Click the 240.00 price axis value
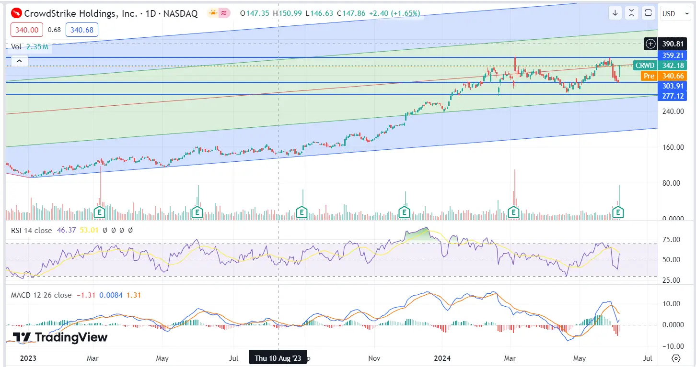 pos(673,111)
